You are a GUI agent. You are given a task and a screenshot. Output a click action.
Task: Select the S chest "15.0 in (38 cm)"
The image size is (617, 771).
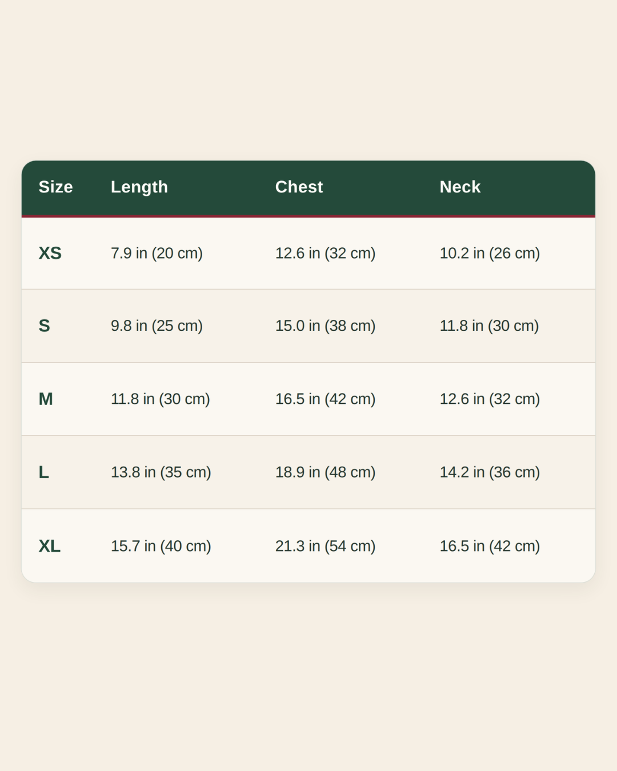click(325, 326)
